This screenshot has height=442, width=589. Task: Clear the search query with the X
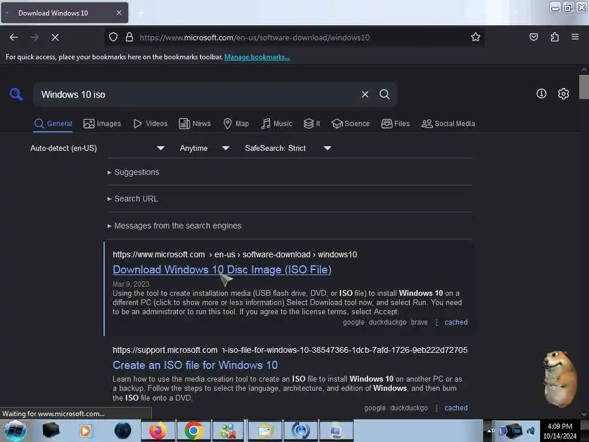tap(365, 94)
